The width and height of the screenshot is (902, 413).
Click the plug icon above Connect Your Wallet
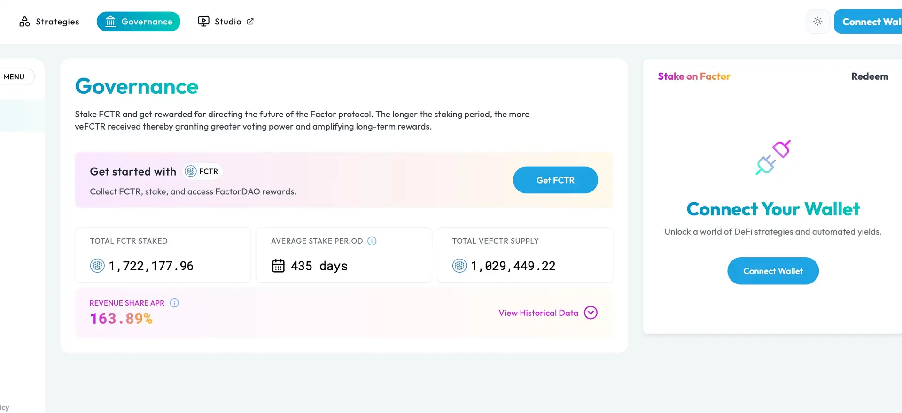(773, 158)
